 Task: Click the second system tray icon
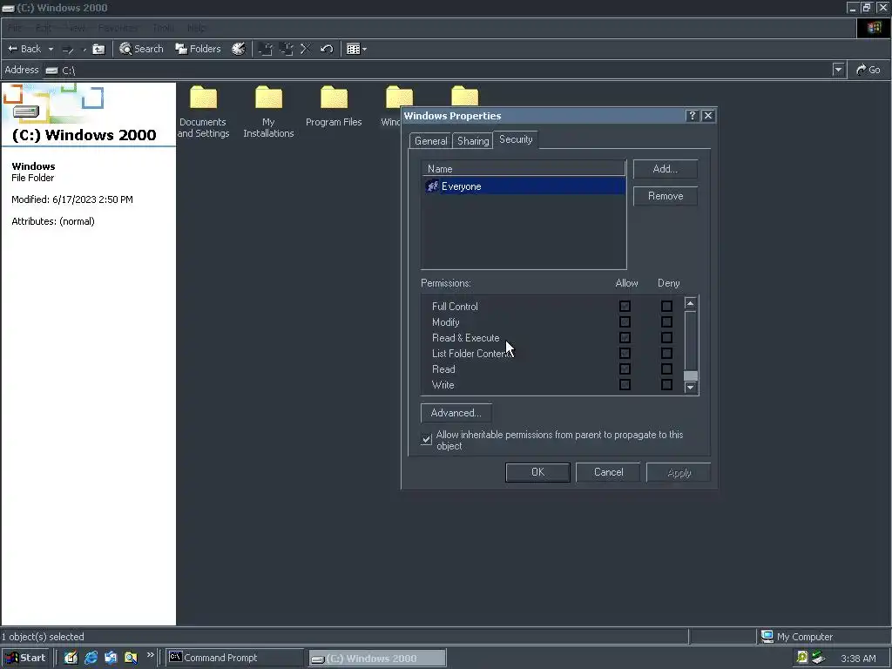tap(819, 658)
